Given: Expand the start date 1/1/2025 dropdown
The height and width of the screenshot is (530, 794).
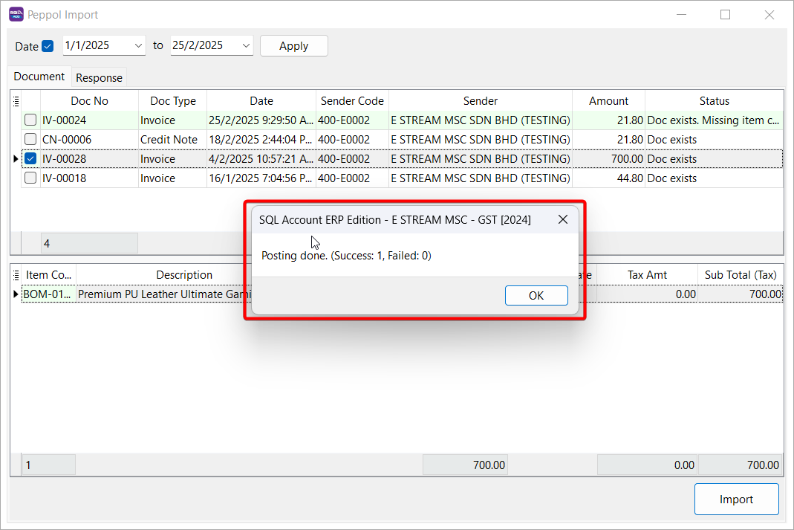Looking at the screenshot, I should (138, 45).
